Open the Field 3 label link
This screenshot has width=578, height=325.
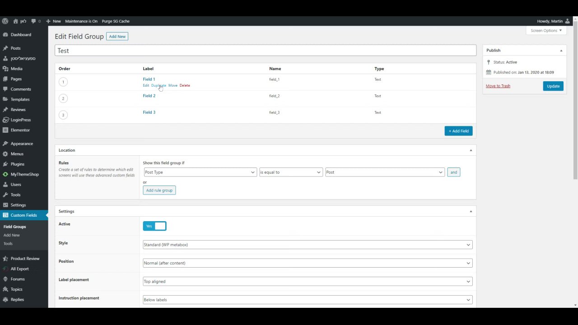tap(149, 112)
